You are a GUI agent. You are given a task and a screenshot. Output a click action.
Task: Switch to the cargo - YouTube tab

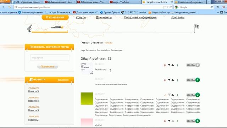tap(125, 2)
